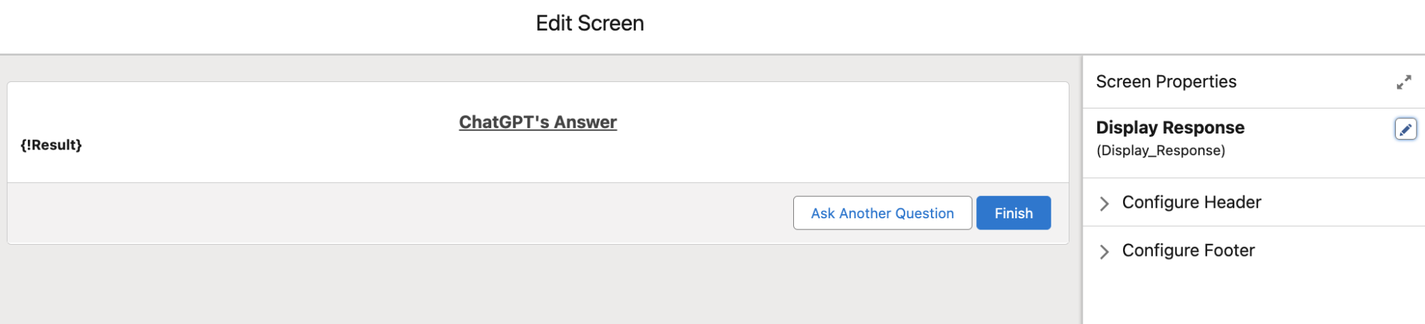1425x324 pixels.
Task: Click the blank properties panel area below Configure Footer
Action: [1252, 295]
